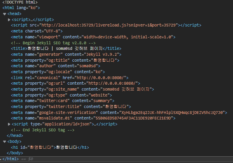Image resolution: width=233 pixels, height=163 pixels.
Task: Select the msvalidate.01 meta row
Action: click(93, 118)
